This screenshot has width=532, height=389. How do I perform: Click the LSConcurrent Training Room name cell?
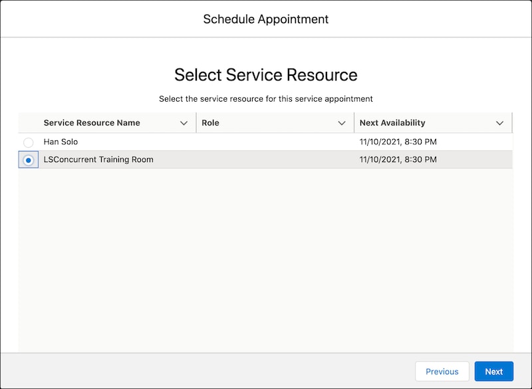pos(98,160)
